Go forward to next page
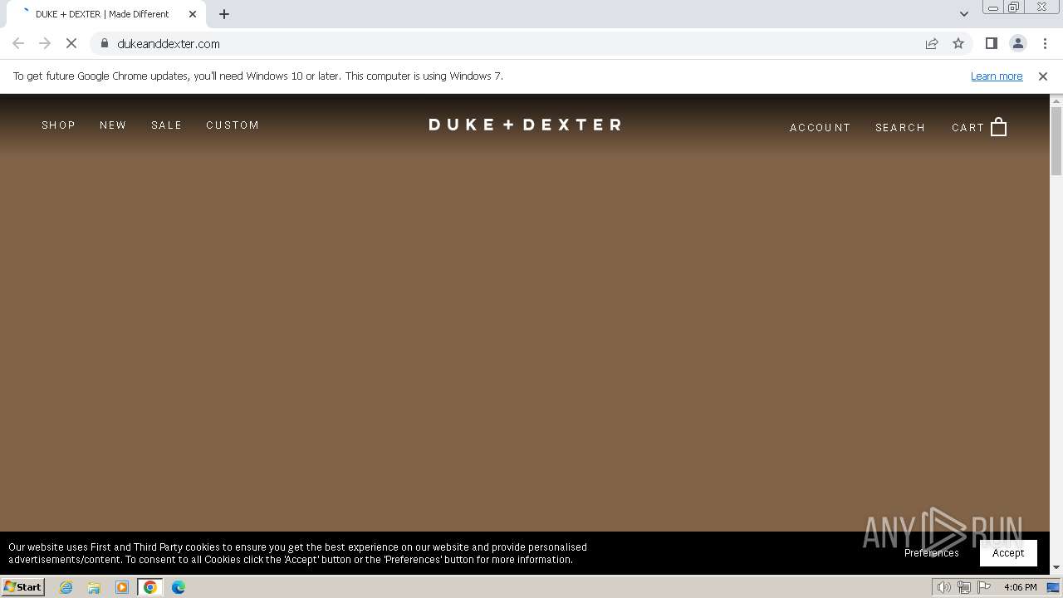The width and height of the screenshot is (1063, 598). pos(45,43)
